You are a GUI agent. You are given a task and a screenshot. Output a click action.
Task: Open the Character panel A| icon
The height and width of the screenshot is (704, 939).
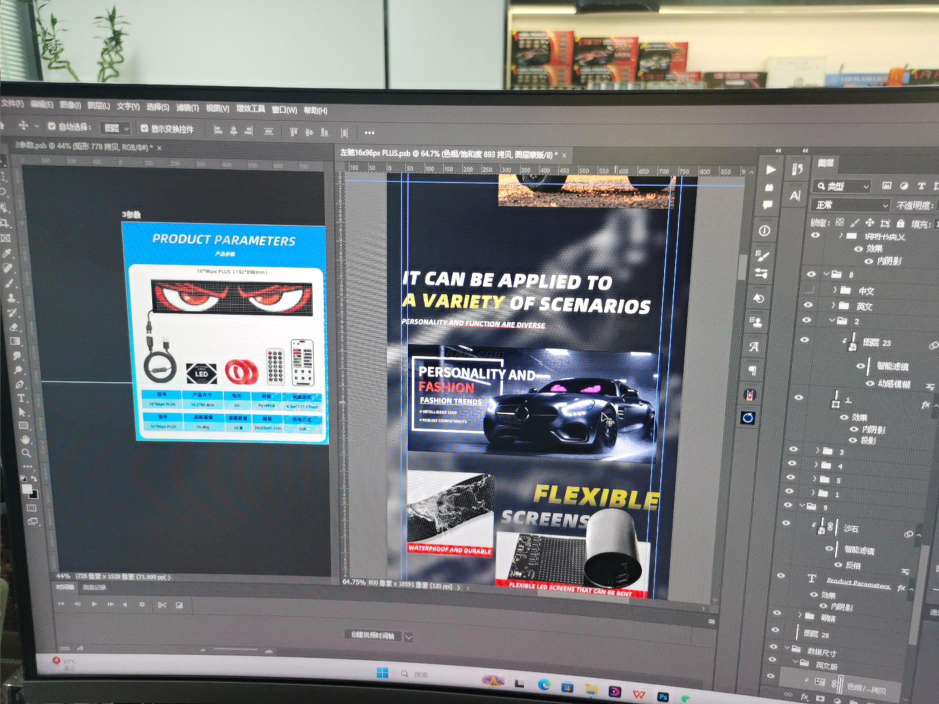[795, 195]
